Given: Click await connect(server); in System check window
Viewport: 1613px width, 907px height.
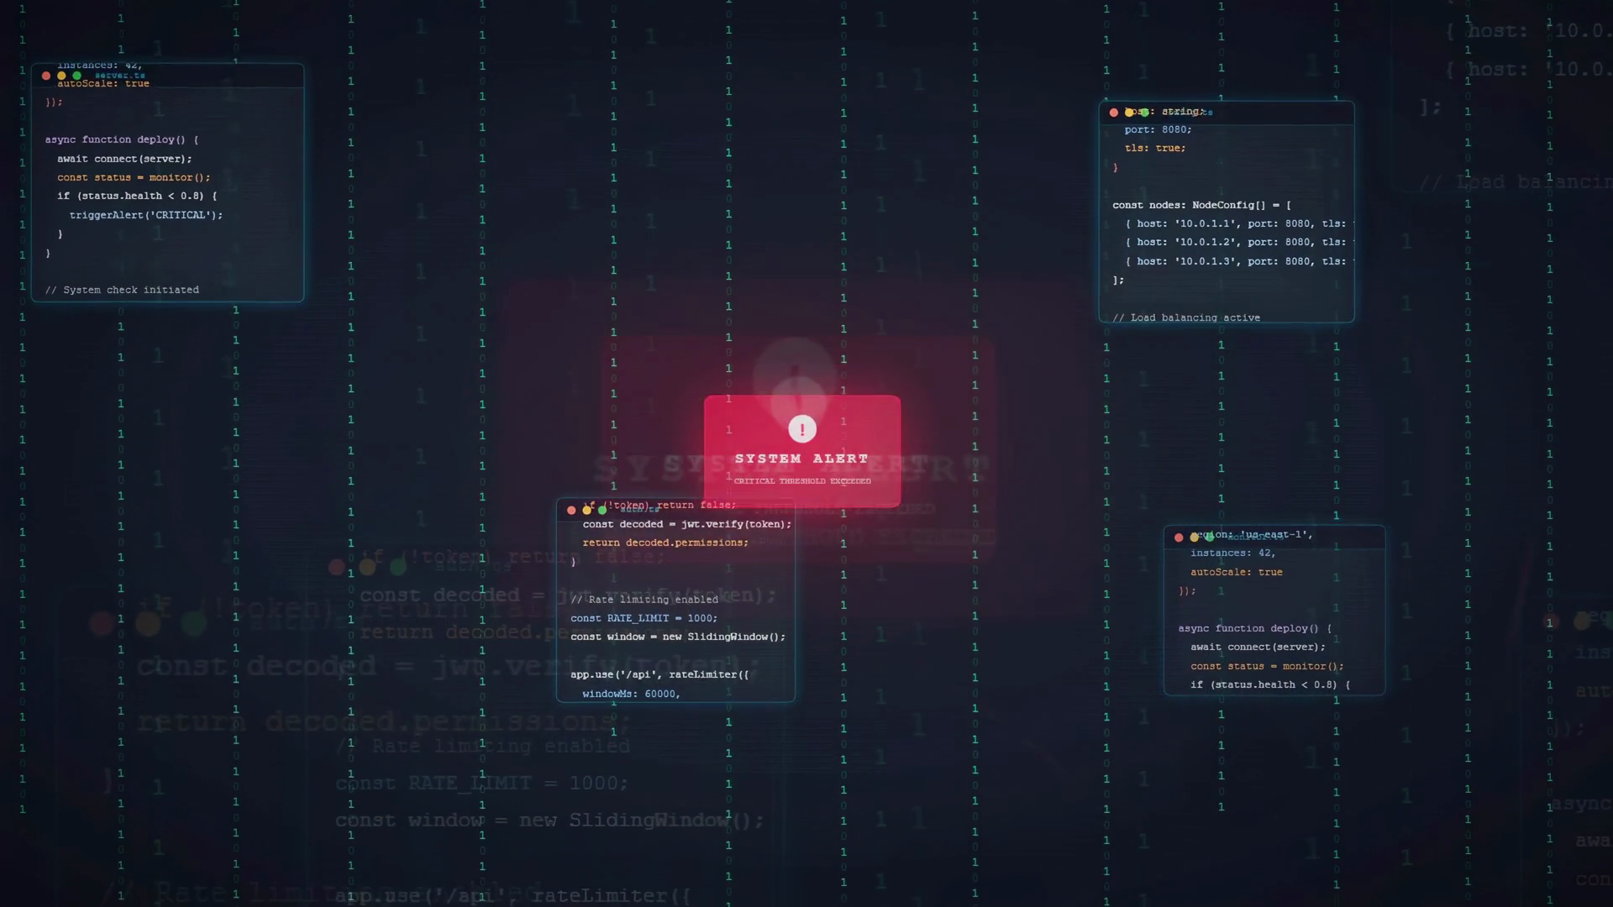Looking at the screenshot, I should pyautogui.click(x=124, y=159).
